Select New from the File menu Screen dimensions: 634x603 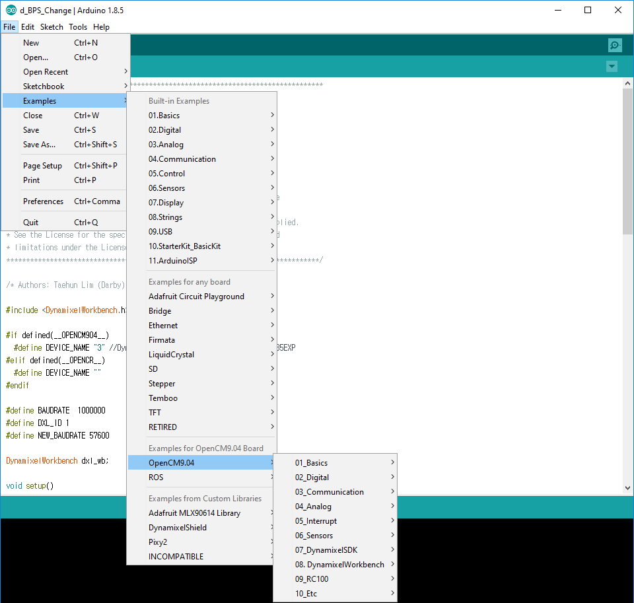click(65, 42)
